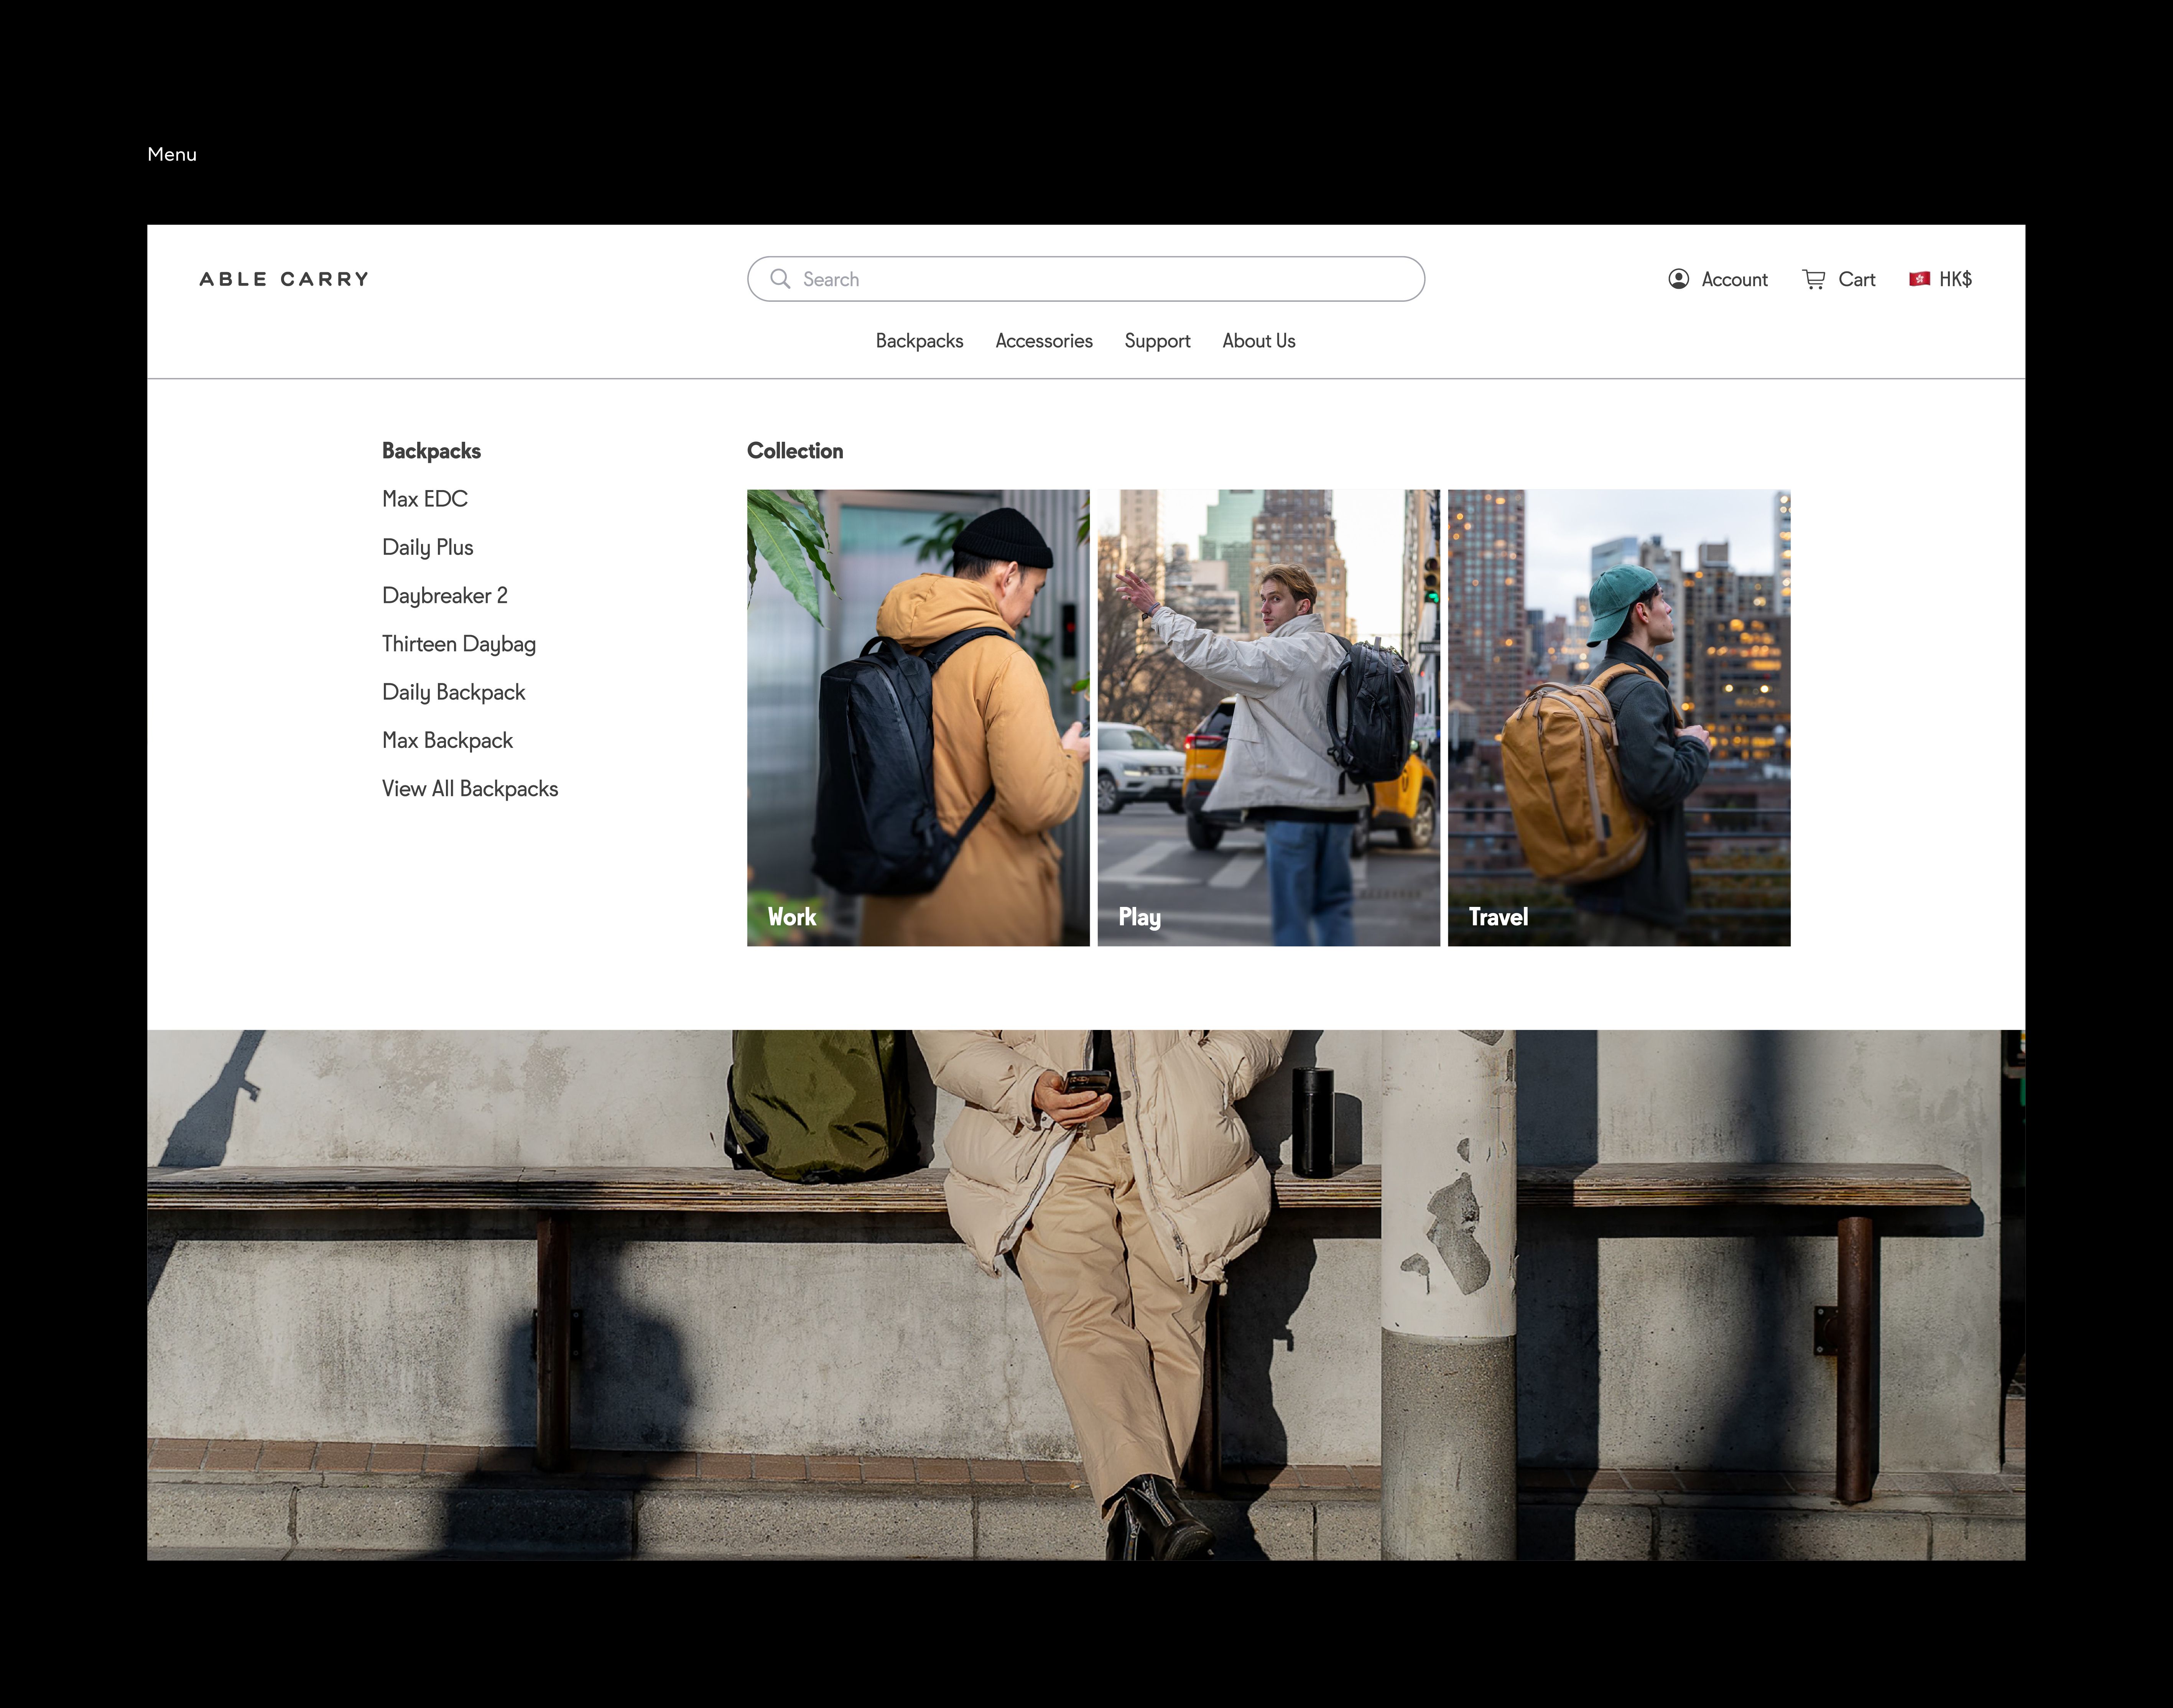Click View All Backpacks
Screen dimensions: 2173x1708
click(470, 789)
